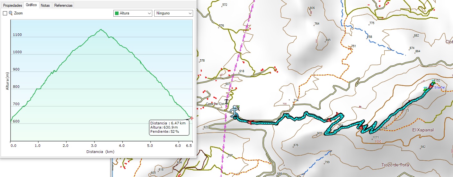
Task: Click the magnifier Zoom icon
Action: 11,13
